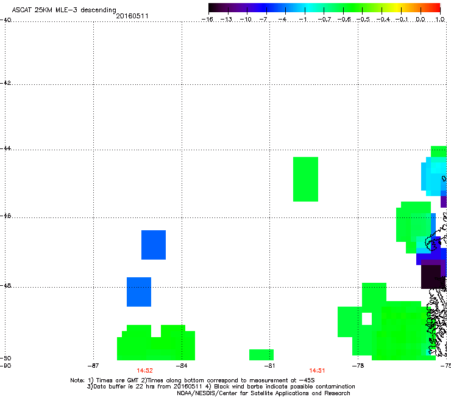This screenshot has width=451, height=397.
Task: Click the longitude axis label '-84'
Action: 182,366
